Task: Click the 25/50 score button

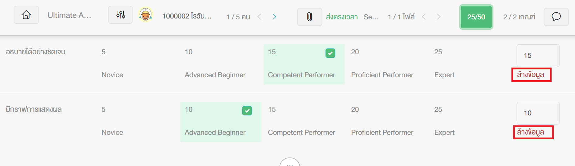Action: 476,17
